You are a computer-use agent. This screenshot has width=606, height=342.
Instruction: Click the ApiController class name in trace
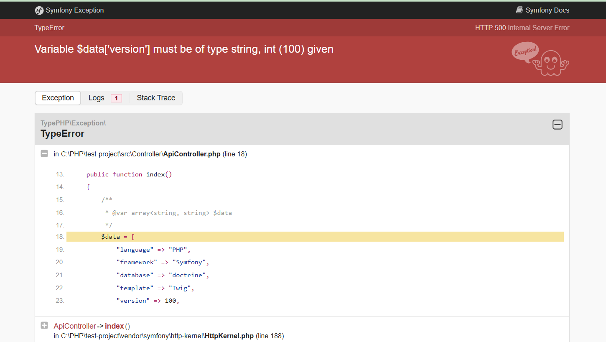pos(75,326)
